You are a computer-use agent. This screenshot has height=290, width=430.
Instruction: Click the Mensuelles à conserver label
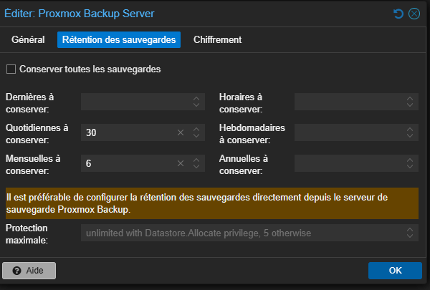point(33,165)
